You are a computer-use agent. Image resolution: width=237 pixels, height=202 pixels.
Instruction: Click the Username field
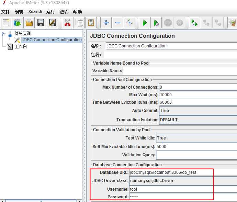[183, 189]
